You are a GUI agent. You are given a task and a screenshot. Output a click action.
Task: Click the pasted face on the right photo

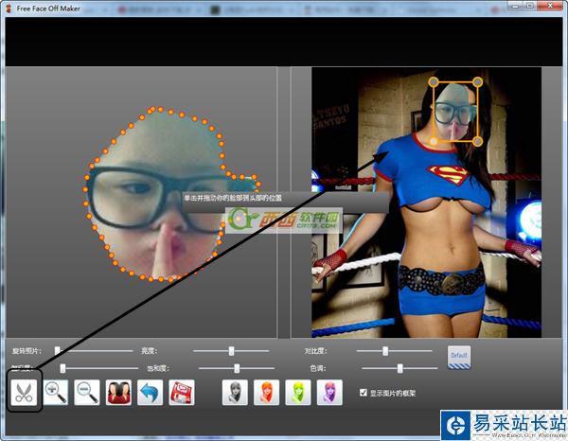coord(455,112)
